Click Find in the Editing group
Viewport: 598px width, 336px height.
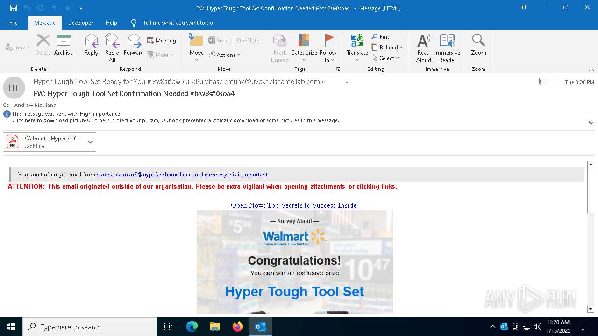click(x=381, y=36)
